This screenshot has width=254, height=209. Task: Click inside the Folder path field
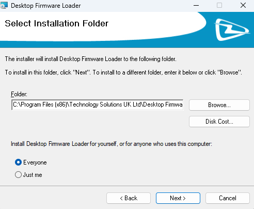point(98,104)
